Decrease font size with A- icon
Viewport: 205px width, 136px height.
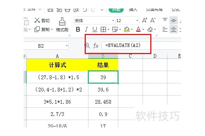pyautogui.click(x=153, y=20)
